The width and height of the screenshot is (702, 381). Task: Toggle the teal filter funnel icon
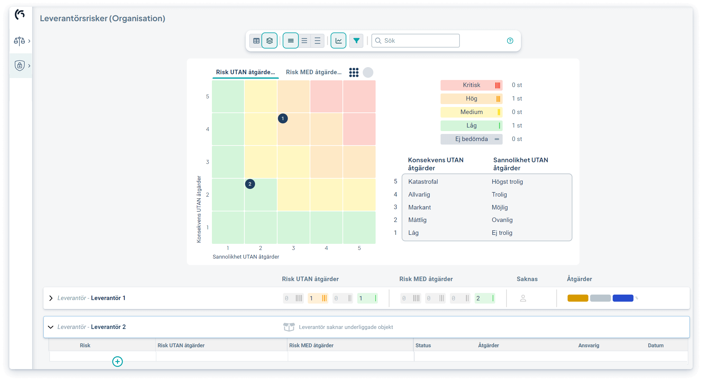(x=356, y=41)
